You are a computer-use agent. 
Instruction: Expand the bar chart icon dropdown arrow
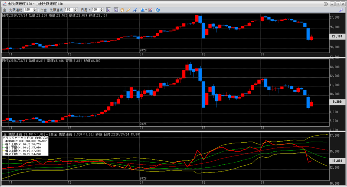(146, 10)
